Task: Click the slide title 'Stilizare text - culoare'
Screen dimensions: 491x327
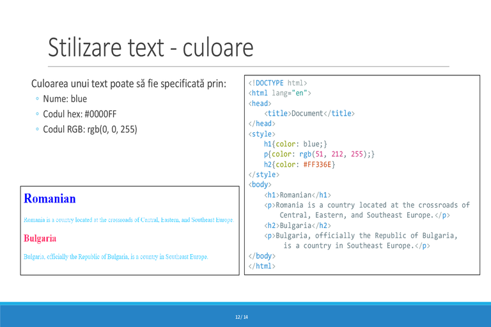Action: point(151,47)
